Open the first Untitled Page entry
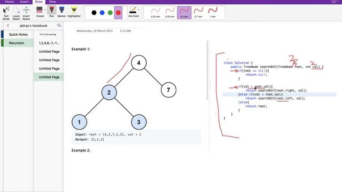The width and height of the screenshot is (342, 192). click(49, 51)
